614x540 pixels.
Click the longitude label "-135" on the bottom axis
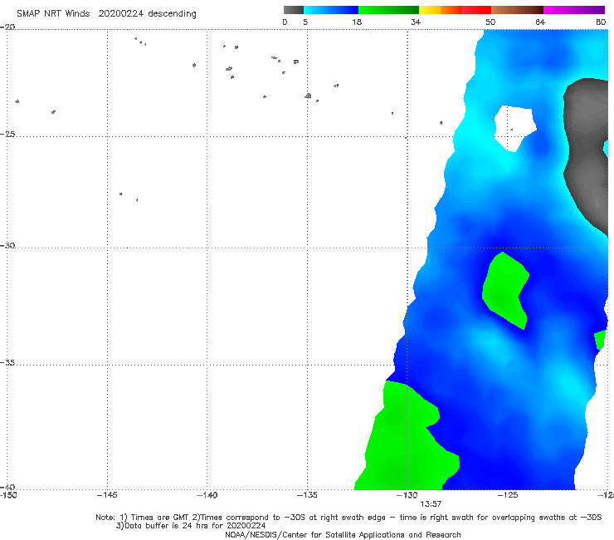[x=307, y=495]
